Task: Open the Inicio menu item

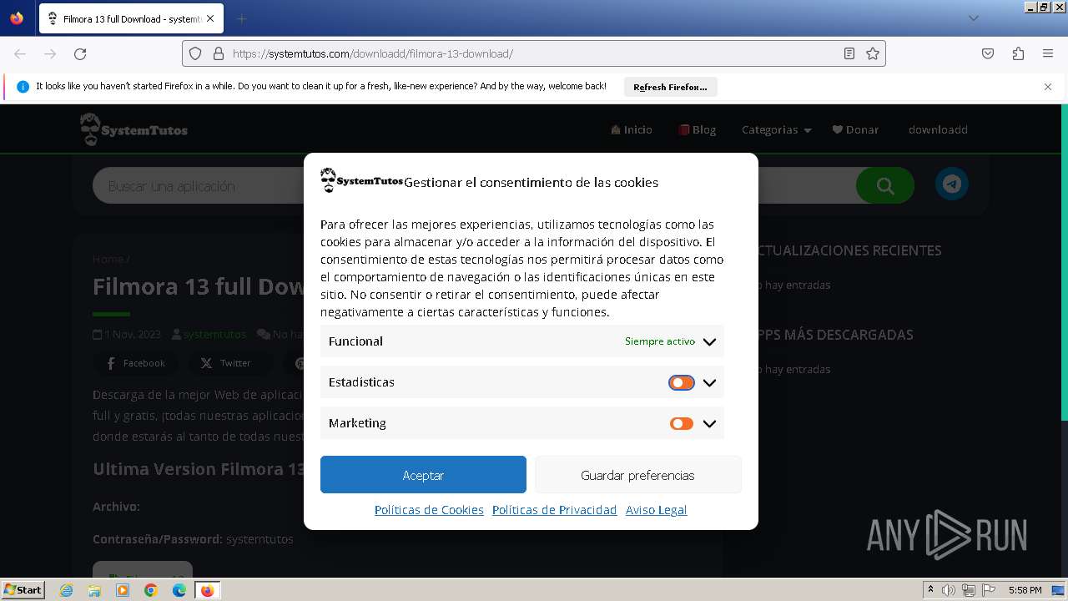Action: [632, 129]
